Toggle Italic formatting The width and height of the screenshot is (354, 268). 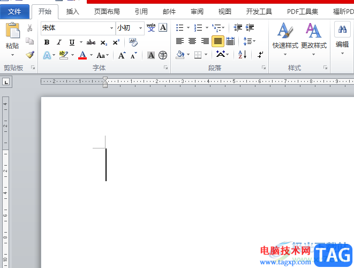tap(59, 42)
